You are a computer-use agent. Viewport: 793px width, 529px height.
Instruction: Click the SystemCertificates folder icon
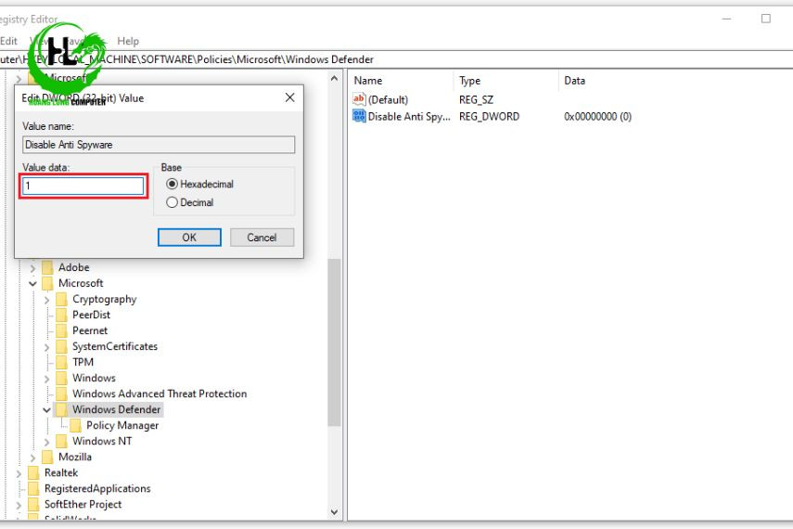[x=61, y=346]
